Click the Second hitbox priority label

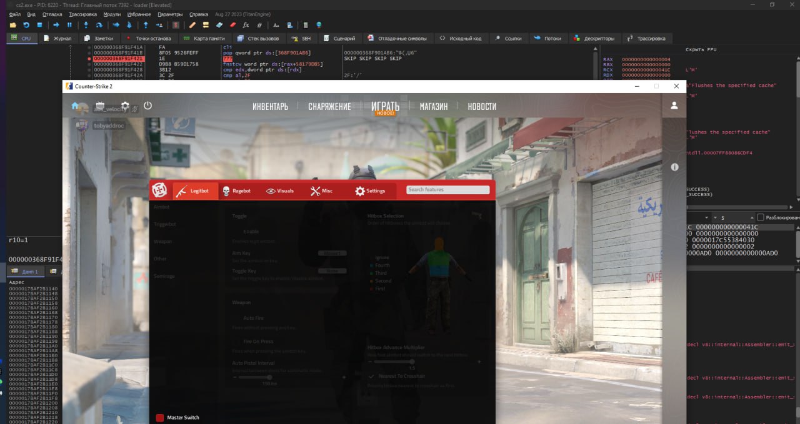(x=383, y=281)
